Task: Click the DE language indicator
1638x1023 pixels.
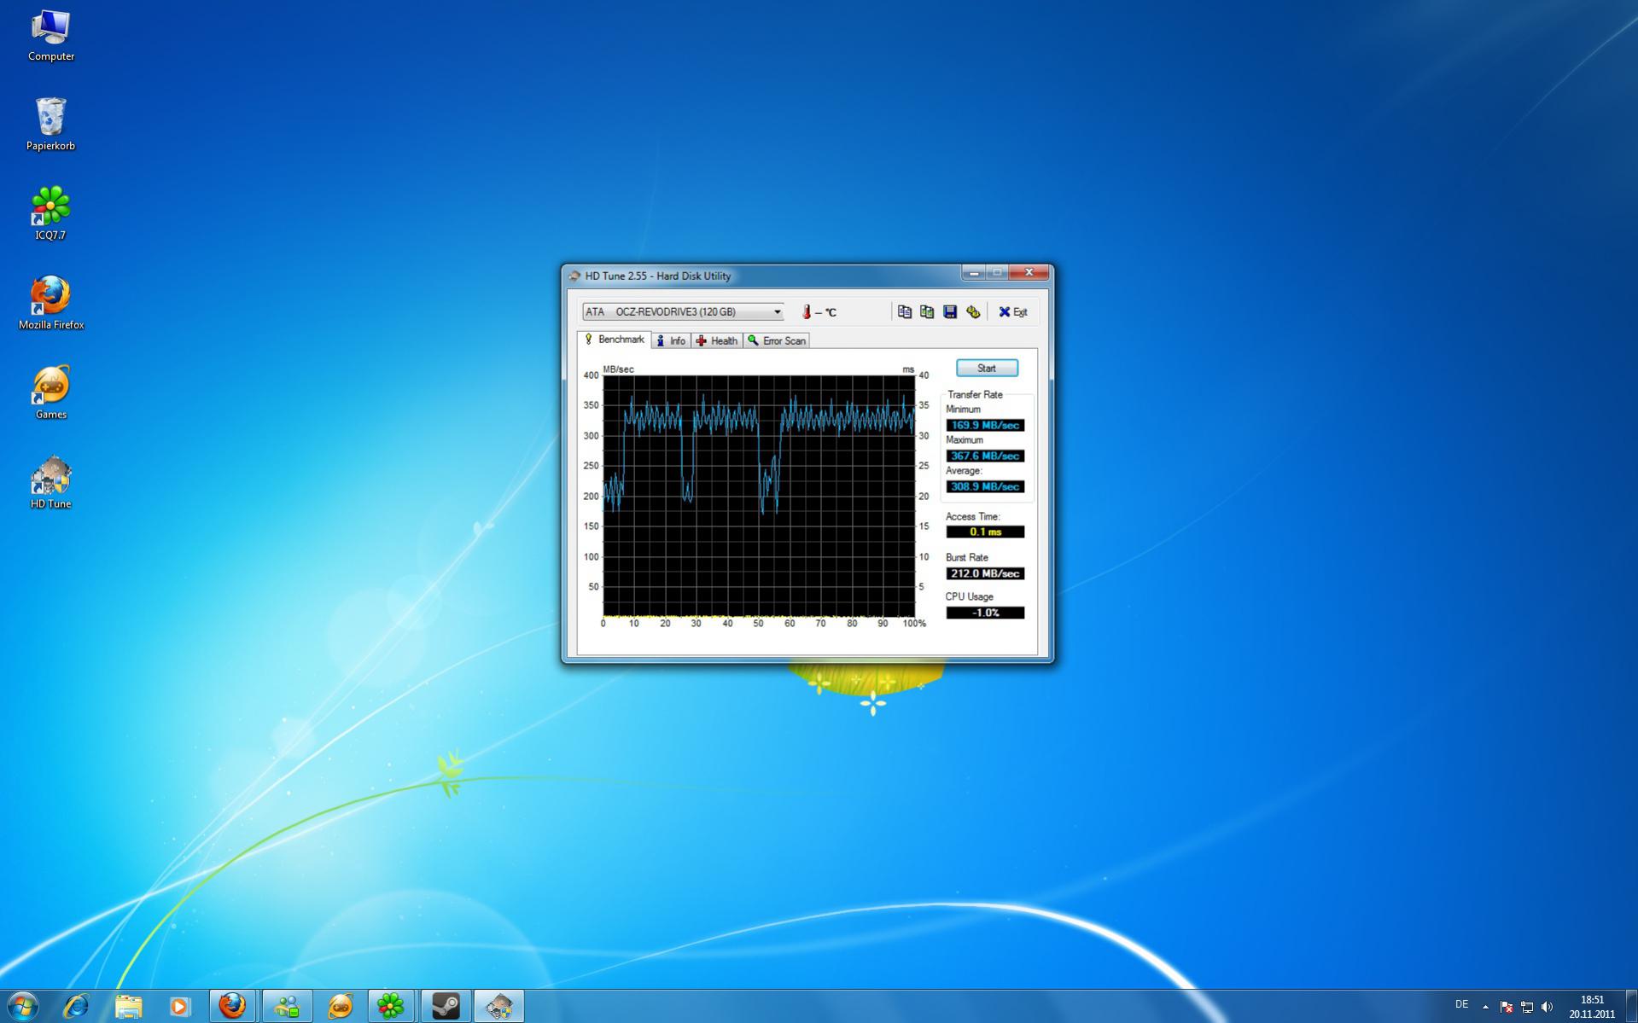Action: click(1461, 1005)
